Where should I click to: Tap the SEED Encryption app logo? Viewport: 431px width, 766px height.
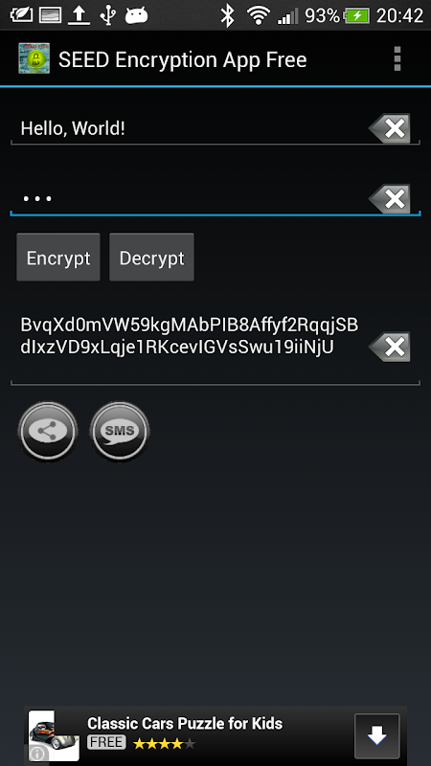pyautogui.click(x=34, y=58)
